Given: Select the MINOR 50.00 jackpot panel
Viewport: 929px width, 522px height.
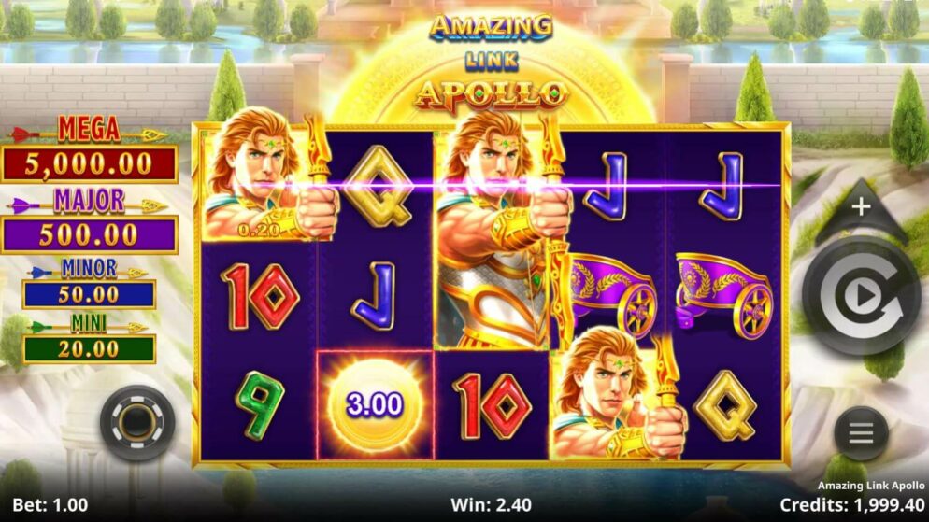Looking at the screenshot, I should [89, 284].
